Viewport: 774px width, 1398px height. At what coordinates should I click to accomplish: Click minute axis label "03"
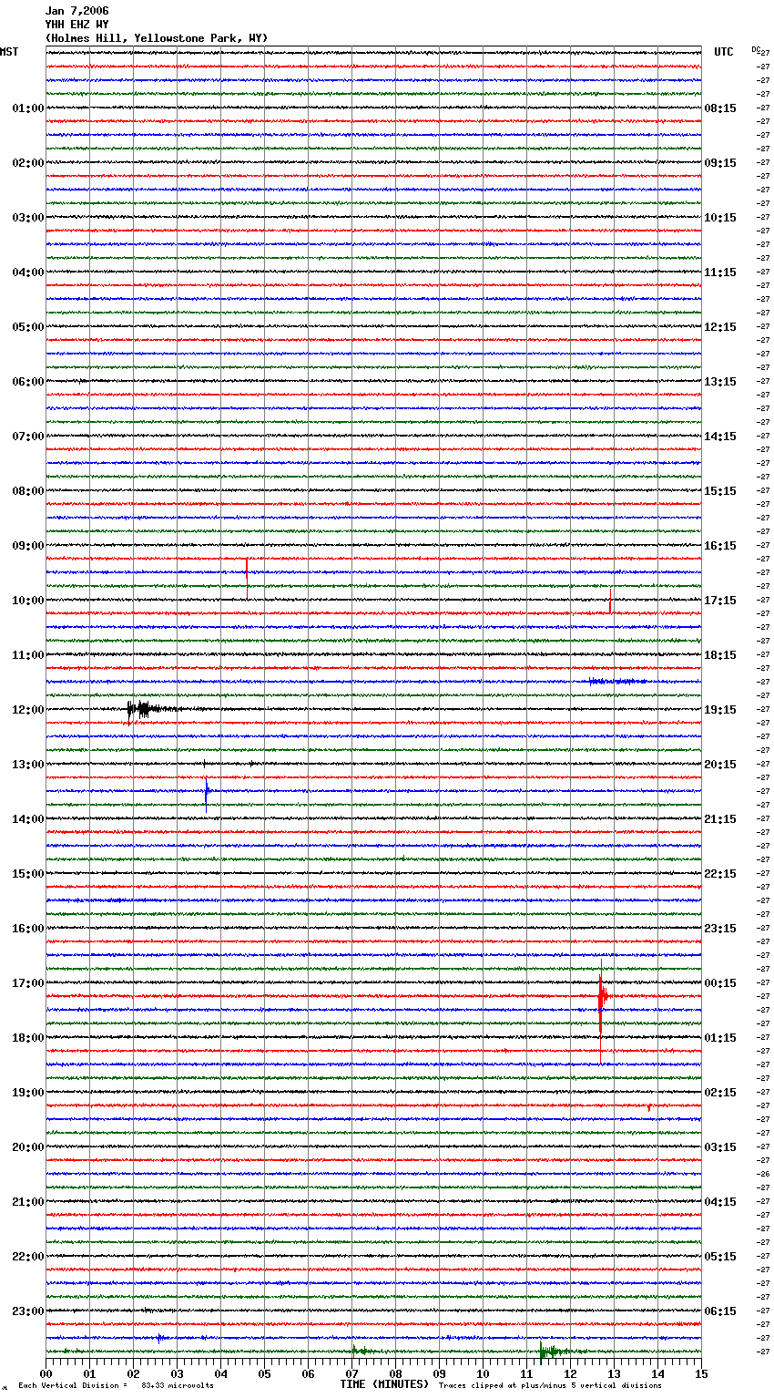(x=177, y=1373)
